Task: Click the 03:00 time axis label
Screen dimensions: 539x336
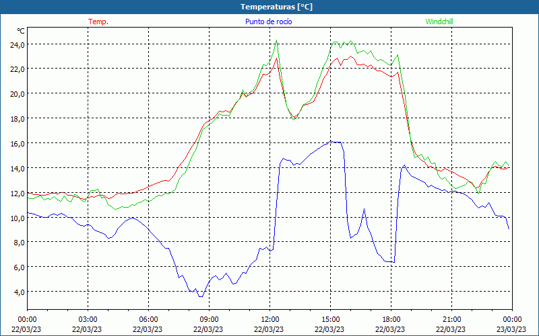Action: (x=88, y=319)
